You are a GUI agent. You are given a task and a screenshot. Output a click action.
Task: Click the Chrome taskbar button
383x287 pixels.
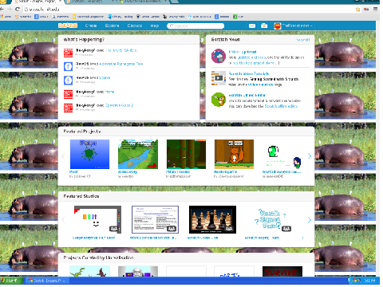coord(47,281)
